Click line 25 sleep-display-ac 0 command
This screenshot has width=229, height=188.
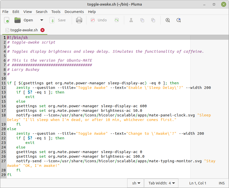(79, 152)
